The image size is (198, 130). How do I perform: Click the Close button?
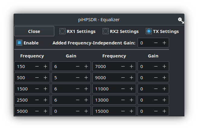click(x=34, y=31)
